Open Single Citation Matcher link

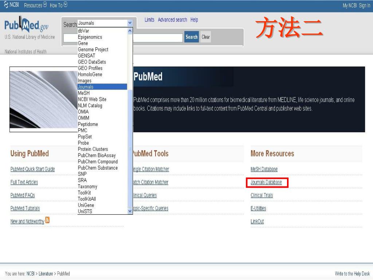coord(151,169)
